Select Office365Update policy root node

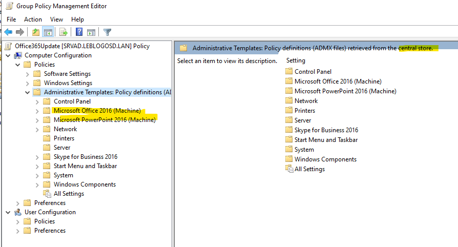82,46
